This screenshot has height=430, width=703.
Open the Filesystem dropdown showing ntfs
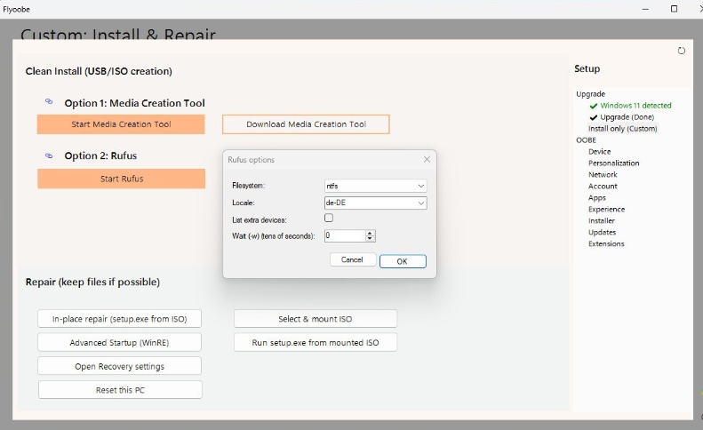[x=375, y=186]
